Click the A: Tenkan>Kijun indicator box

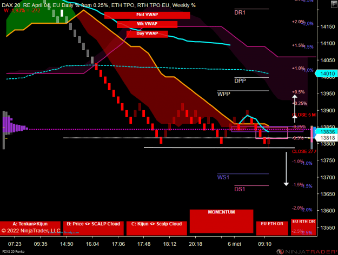coord(30,229)
